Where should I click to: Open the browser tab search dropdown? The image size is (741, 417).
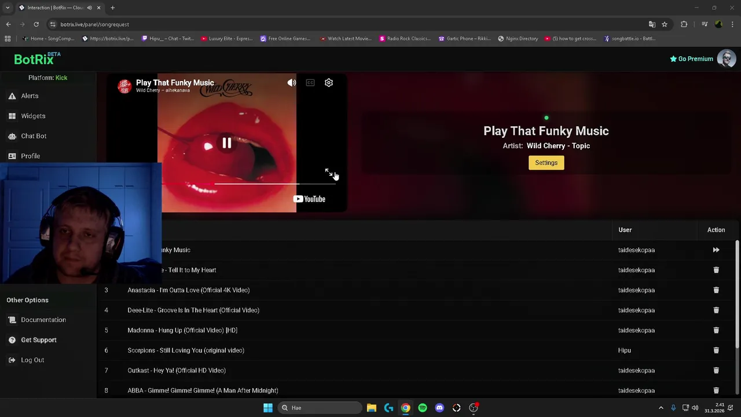coord(8,8)
